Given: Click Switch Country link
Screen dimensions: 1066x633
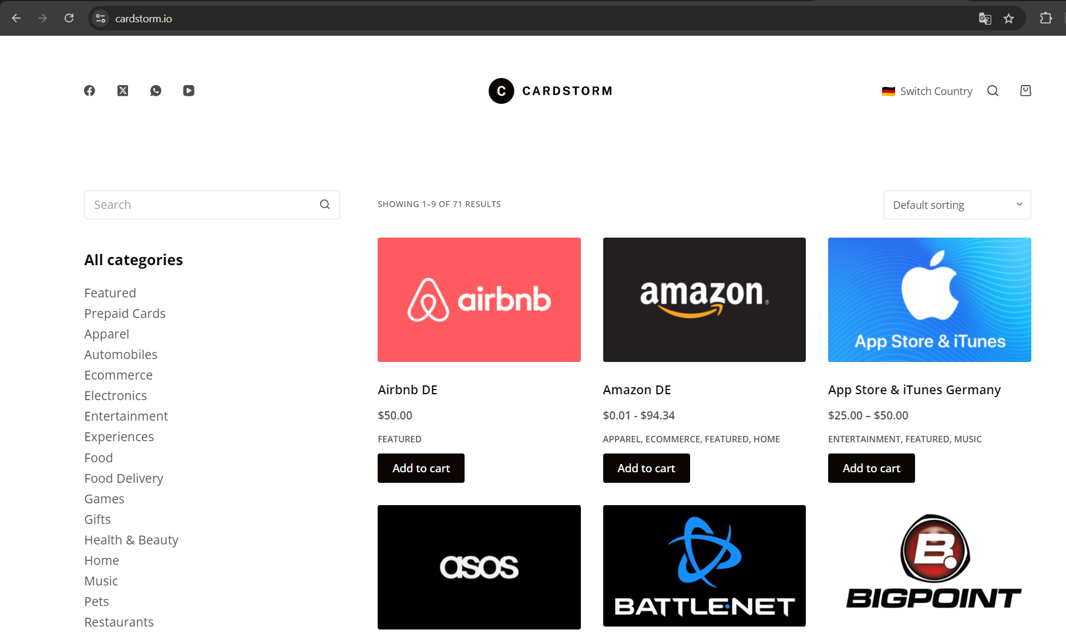Looking at the screenshot, I should 936,92.
